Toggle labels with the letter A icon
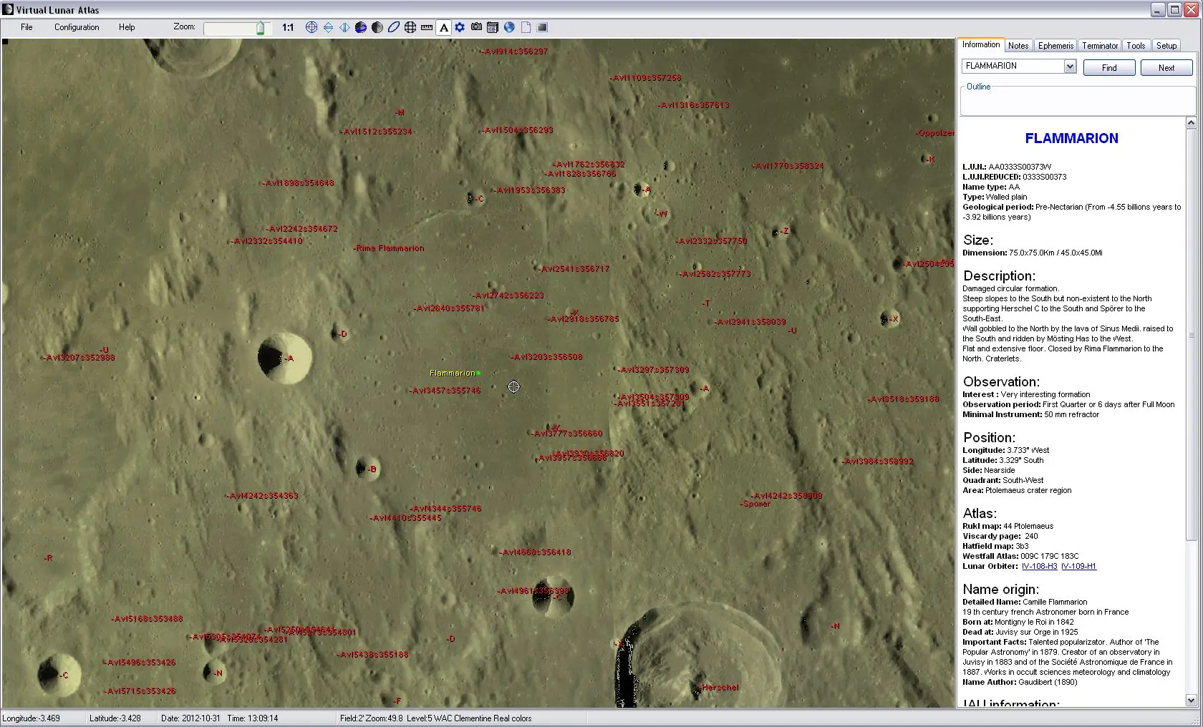Image resolution: width=1203 pixels, height=727 pixels. (444, 27)
